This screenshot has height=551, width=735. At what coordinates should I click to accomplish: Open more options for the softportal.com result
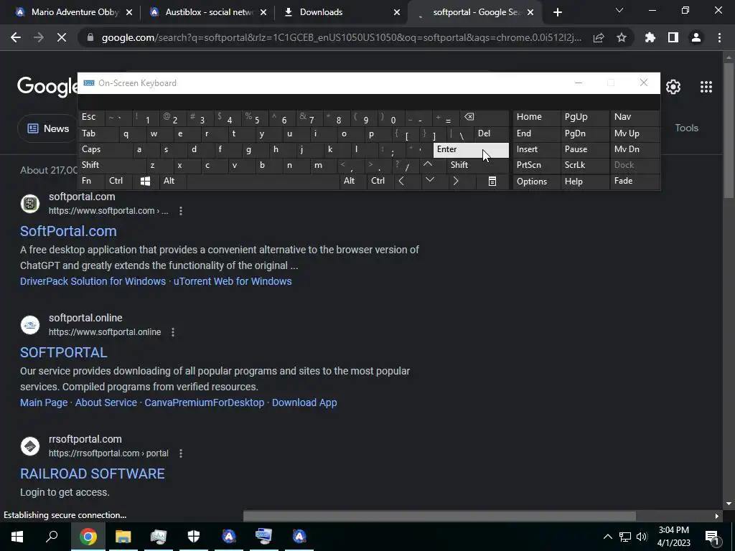(x=180, y=212)
